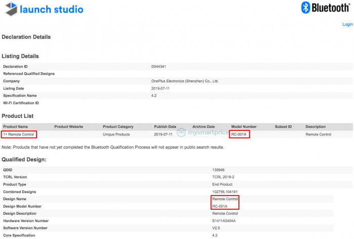The width and height of the screenshot is (354, 239).
Task: Click the Model Number column header
Action: click(x=244, y=126)
